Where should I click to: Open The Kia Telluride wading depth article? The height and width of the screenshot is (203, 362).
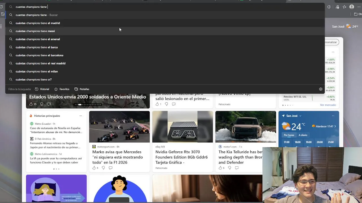[x=240, y=157]
